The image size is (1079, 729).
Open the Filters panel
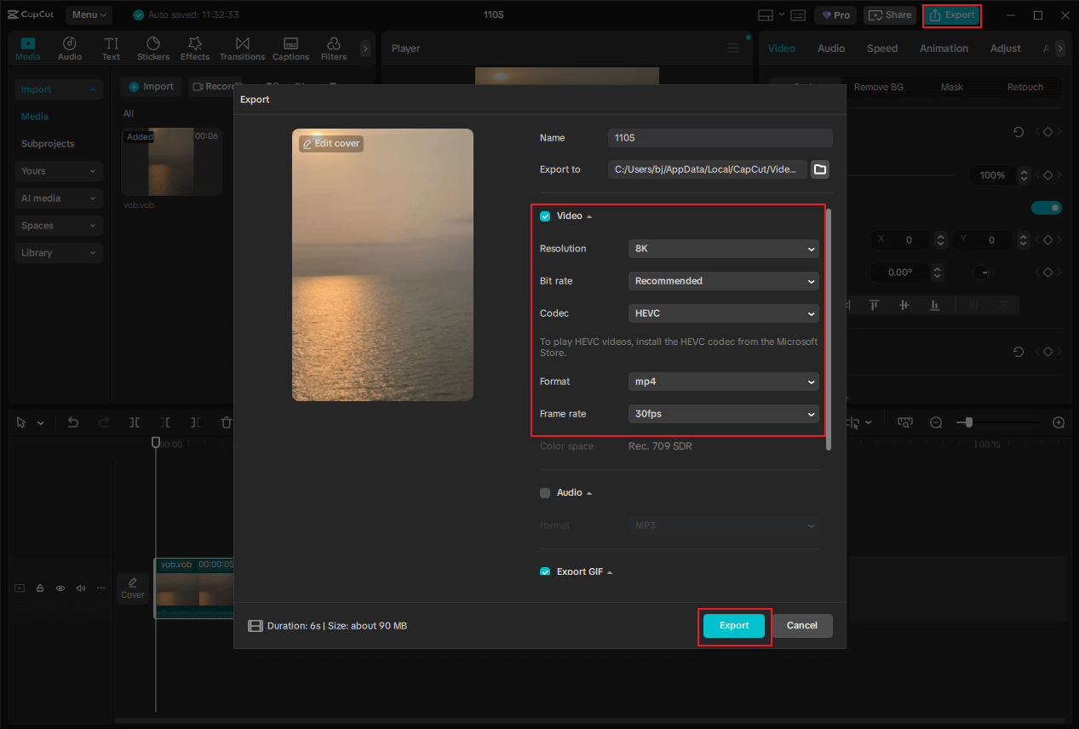pyautogui.click(x=333, y=48)
